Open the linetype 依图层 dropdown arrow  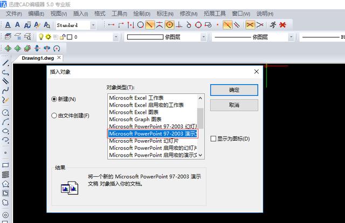[x=291, y=37]
